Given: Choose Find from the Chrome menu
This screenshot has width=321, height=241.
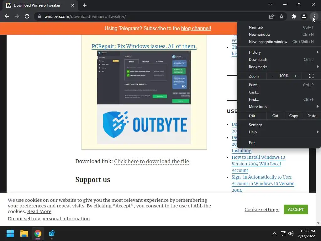Looking at the screenshot, I should 279,99.
